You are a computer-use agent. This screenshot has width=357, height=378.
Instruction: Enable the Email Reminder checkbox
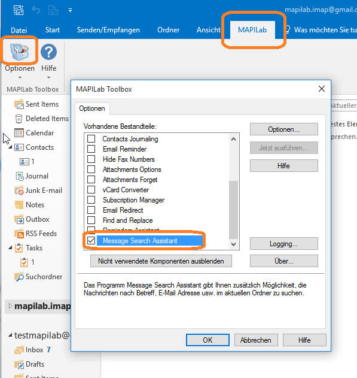[x=91, y=149]
